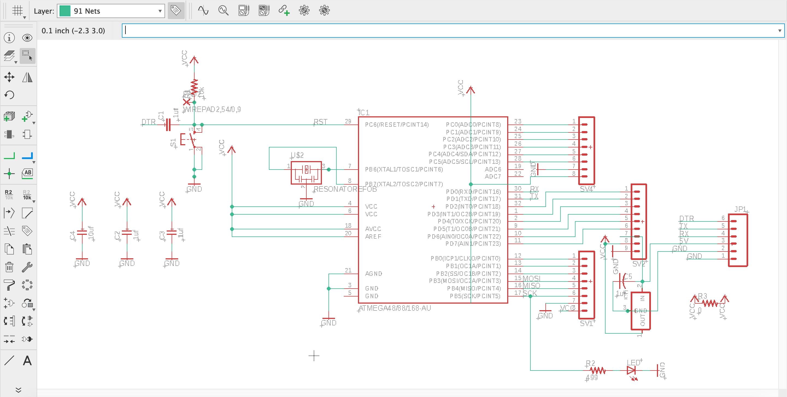The image size is (787, 397).
Task: Select the Paste clipboard tool
Action: point(27,249)
